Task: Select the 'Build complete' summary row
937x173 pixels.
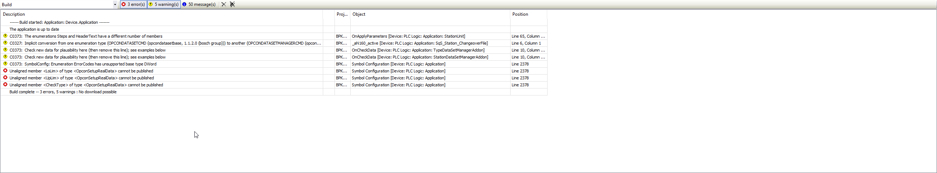Action: tap(63, 92)
